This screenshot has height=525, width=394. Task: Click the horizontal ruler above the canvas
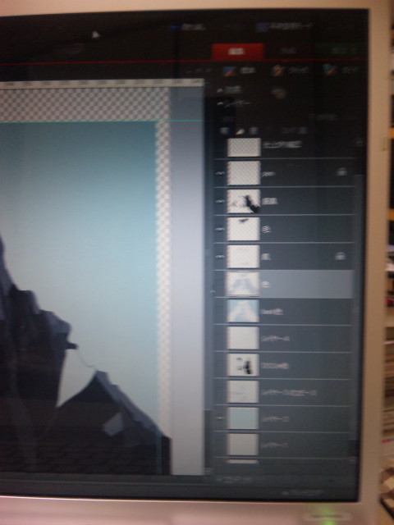(100, 83)
